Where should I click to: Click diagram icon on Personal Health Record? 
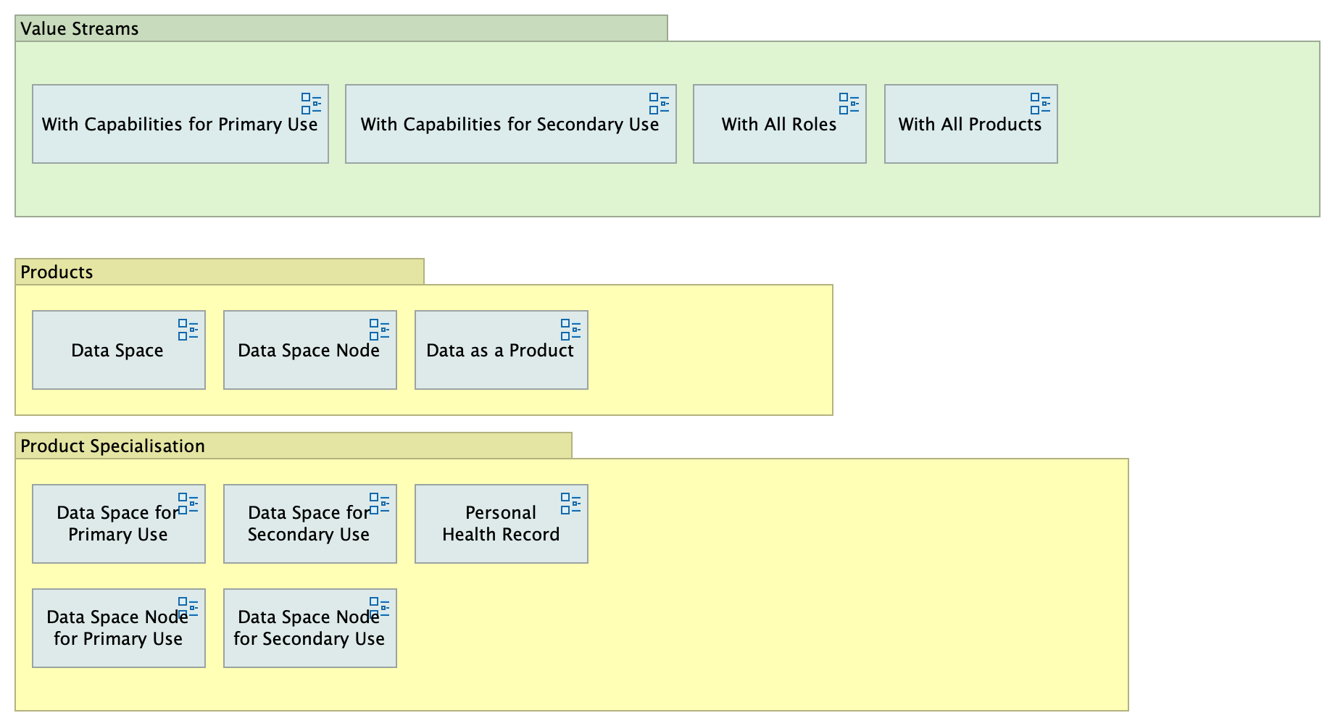point(570,504)
